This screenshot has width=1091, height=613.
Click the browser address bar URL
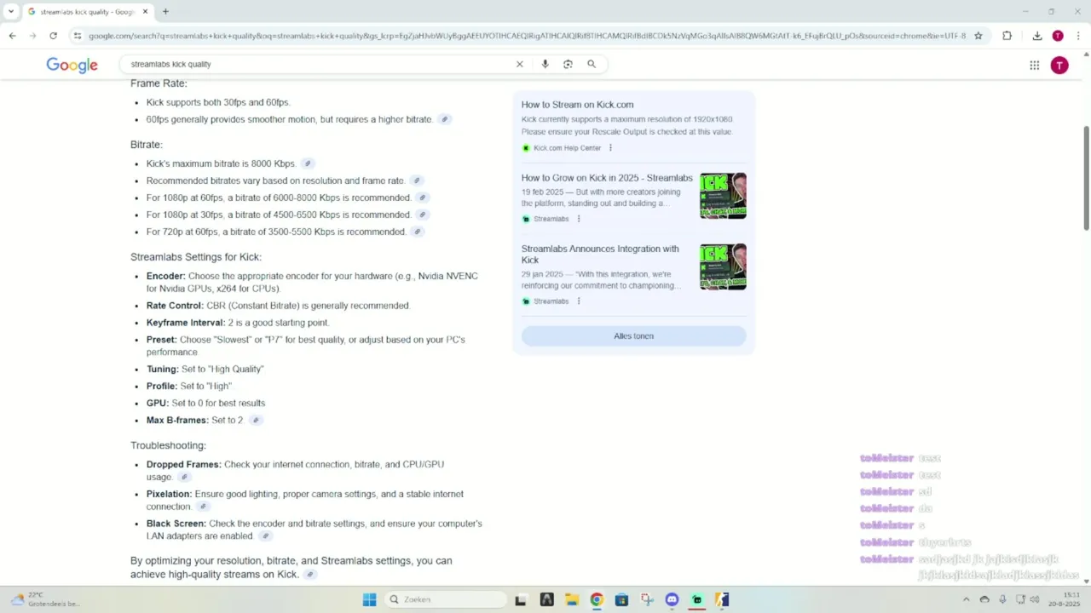tap(527, 36)
